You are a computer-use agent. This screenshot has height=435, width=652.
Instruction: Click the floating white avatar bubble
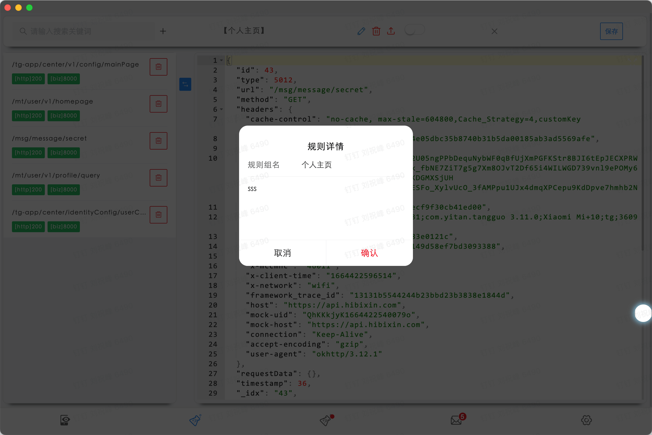643,313
